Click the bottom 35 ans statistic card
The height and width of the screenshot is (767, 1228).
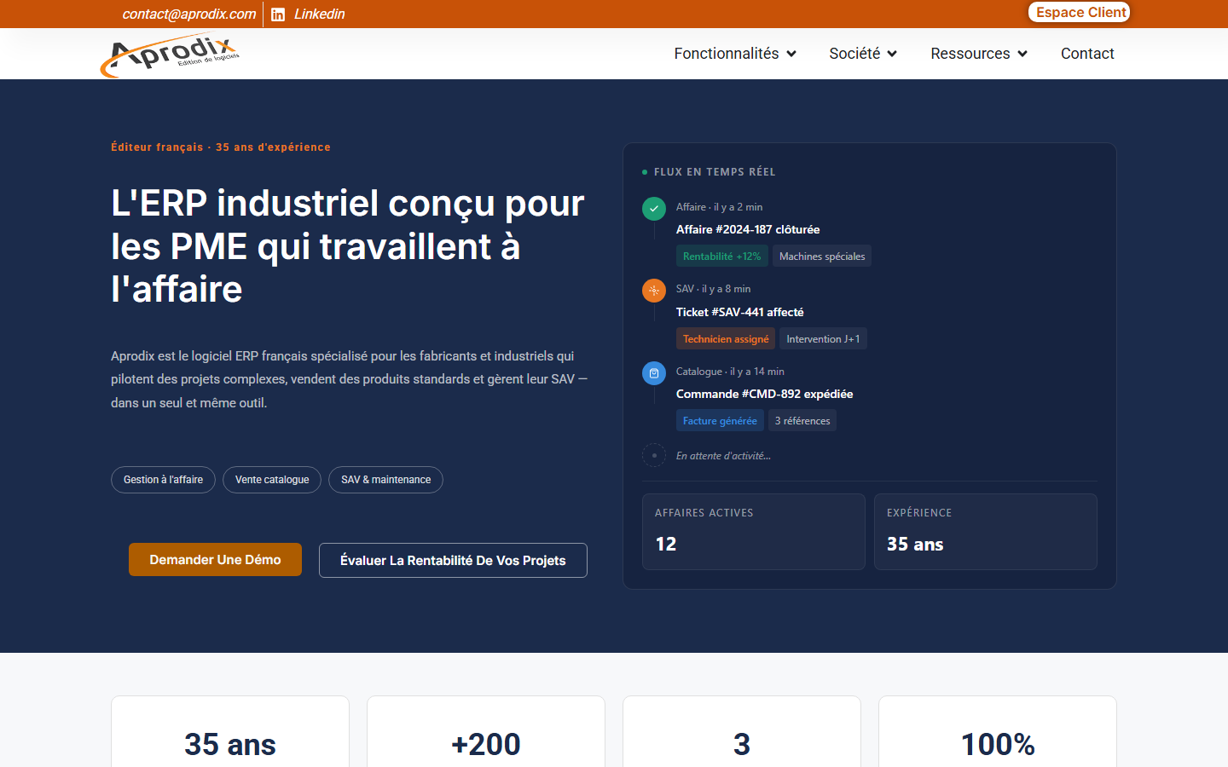coord(230,731)
